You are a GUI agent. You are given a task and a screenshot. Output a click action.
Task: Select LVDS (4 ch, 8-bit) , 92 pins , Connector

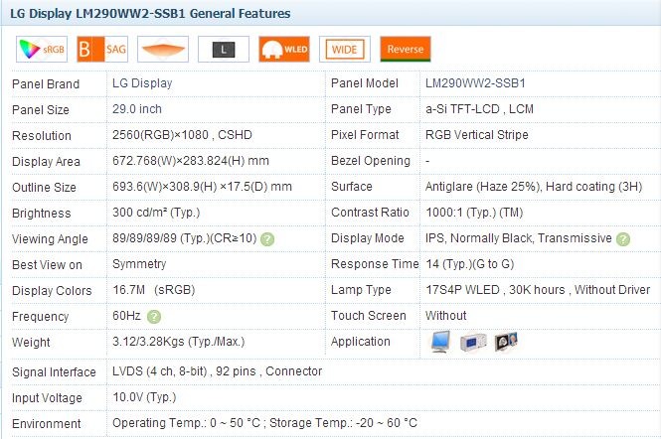217,371
